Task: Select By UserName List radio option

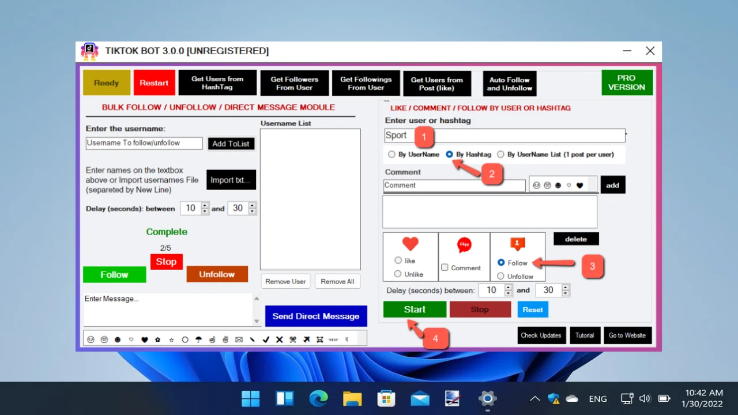Action: coord(500,154)
